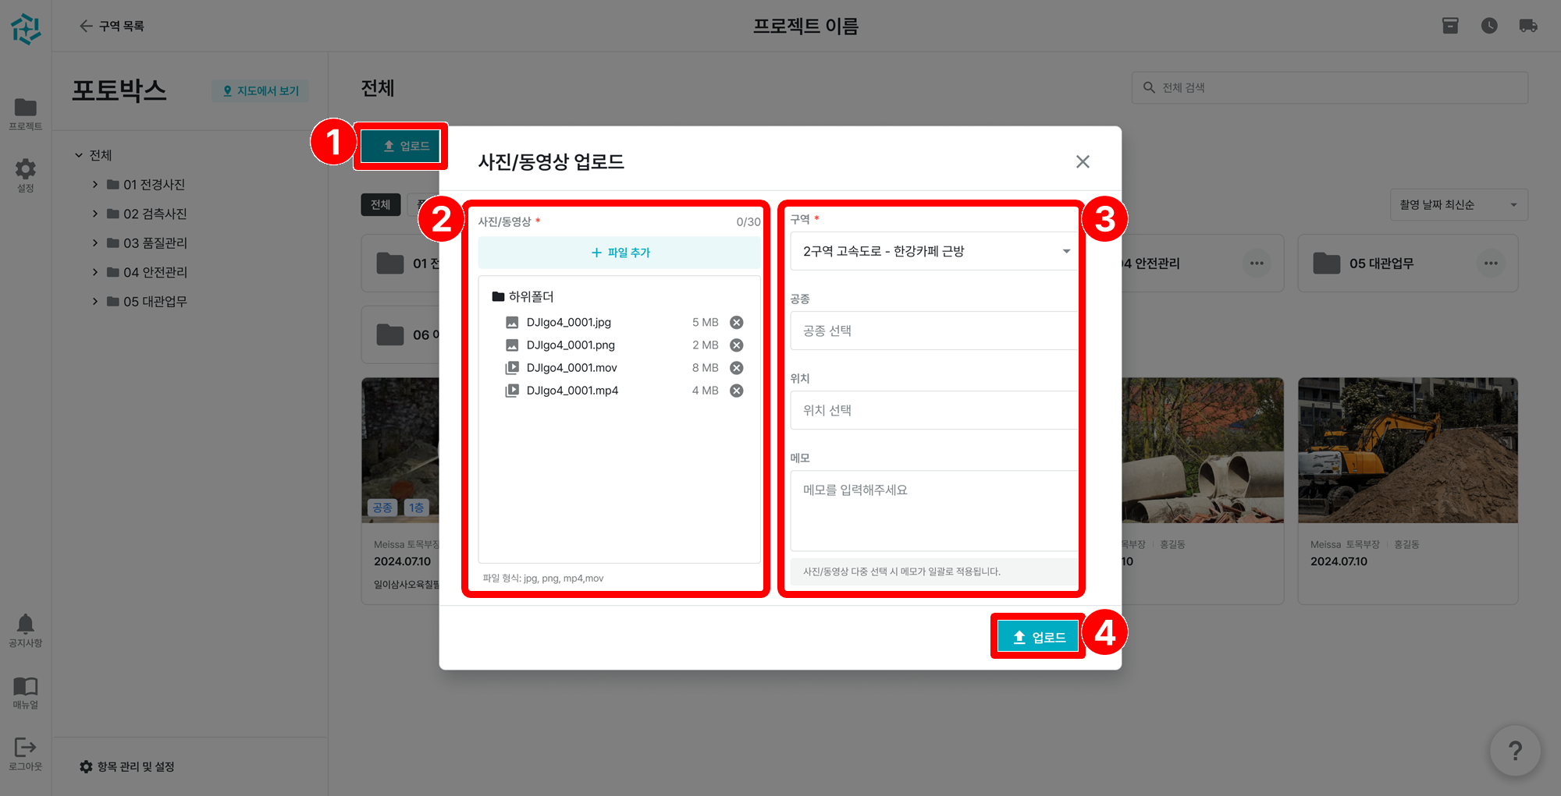1561x796 pixels.
Task: Remove DJIgo4_0001.mov from upload list
Action: coord(736,368)
